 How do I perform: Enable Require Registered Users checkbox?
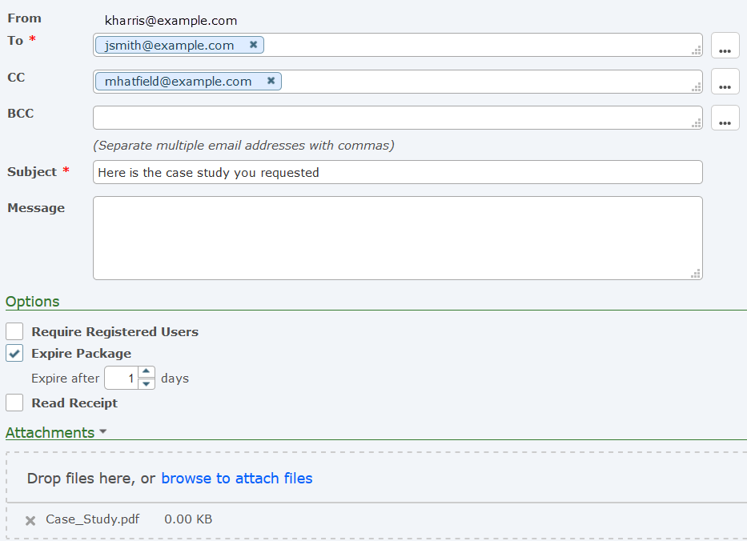coord(14,331)
